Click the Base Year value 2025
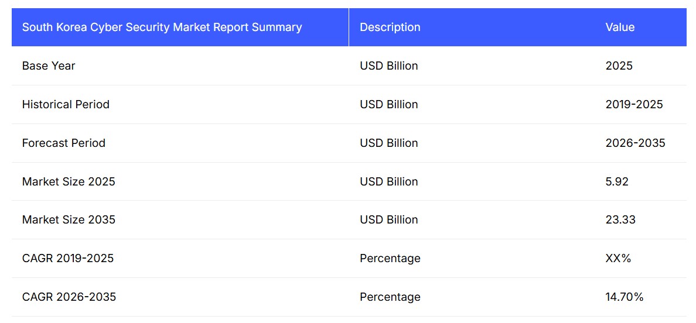This screenshot has height=323, width=696. (x=619, y=66)
